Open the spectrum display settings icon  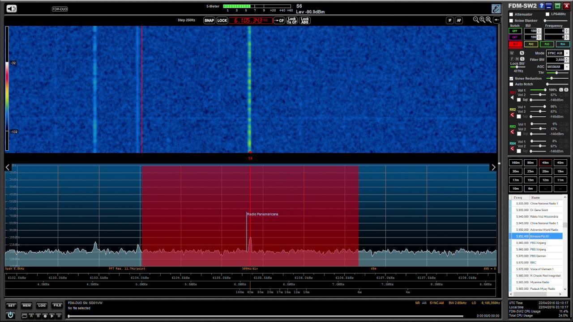[496, 8]
